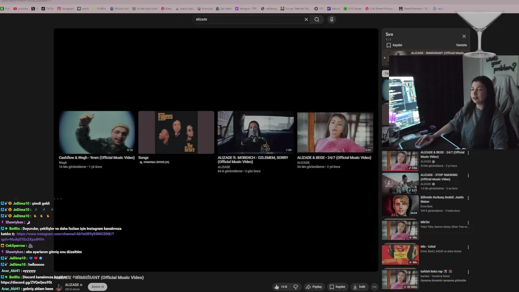
Task: Open the Kick bookmark
Action: 5,9
